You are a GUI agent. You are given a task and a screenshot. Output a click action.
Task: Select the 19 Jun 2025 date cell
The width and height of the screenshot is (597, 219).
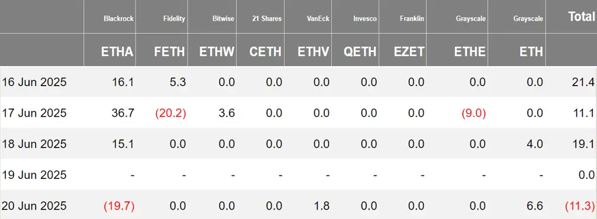click(x=34, y=175)
